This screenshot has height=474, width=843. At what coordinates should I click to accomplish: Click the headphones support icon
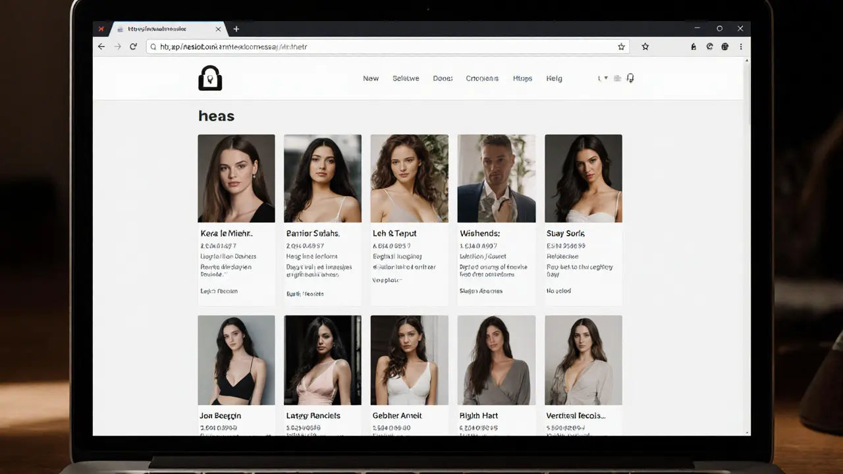(x=630, y=78)
